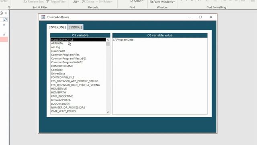This screenshot has width=257, height=145.
Task: Click Delete in the Records group
Action: [x=88, y=2]
